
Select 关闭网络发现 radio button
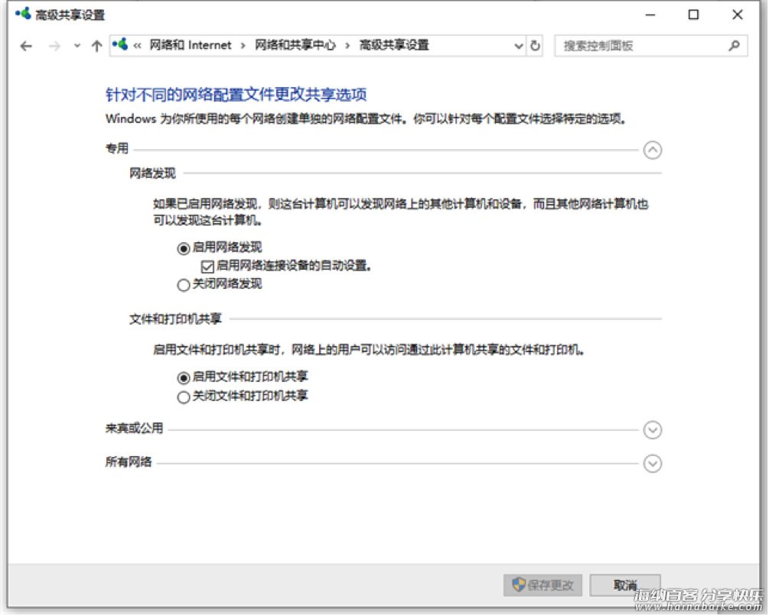(x=183, y=285)
